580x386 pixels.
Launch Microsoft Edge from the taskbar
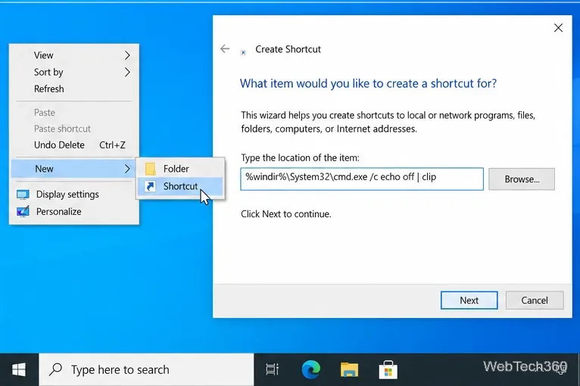click(x=310, y=369)
